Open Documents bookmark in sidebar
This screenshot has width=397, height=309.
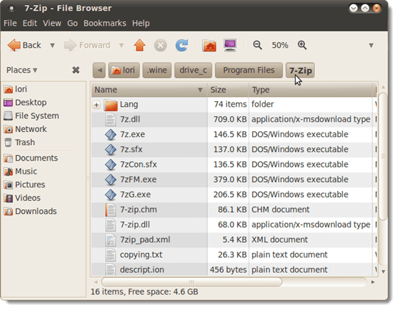[31, 158]
